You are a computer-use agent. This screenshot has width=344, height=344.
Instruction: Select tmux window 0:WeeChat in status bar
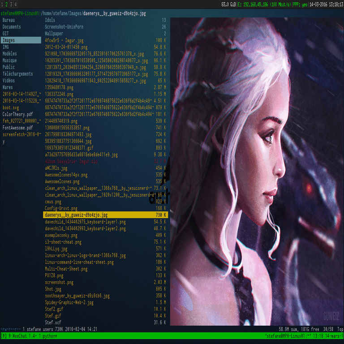(x=22, y=336)
